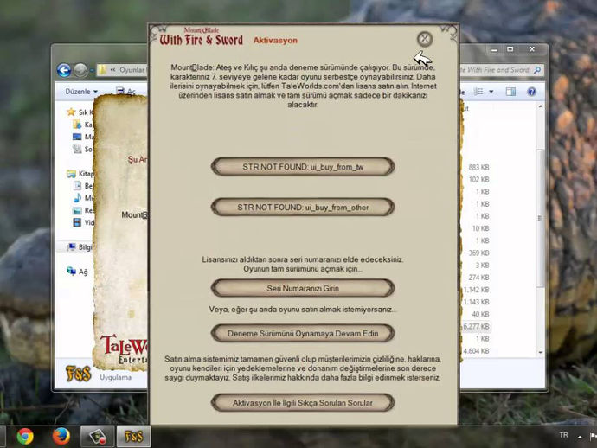Open Aktivasyon İle İlgili Sıkça Sorulan Sorular
This screenshot has width=597, height=448.
(x=303, y=403)
